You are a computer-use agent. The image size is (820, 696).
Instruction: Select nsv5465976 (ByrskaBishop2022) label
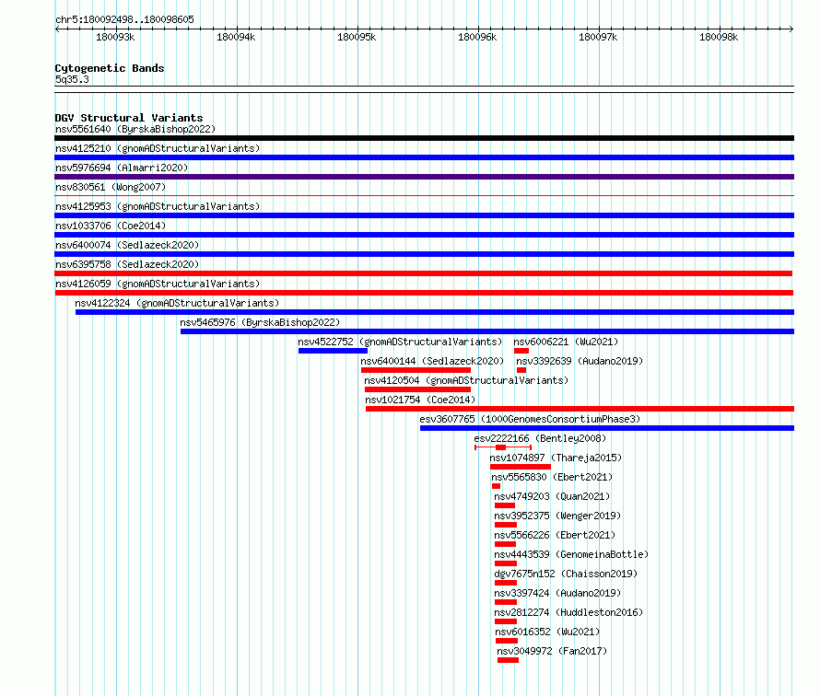pos(260,322)
